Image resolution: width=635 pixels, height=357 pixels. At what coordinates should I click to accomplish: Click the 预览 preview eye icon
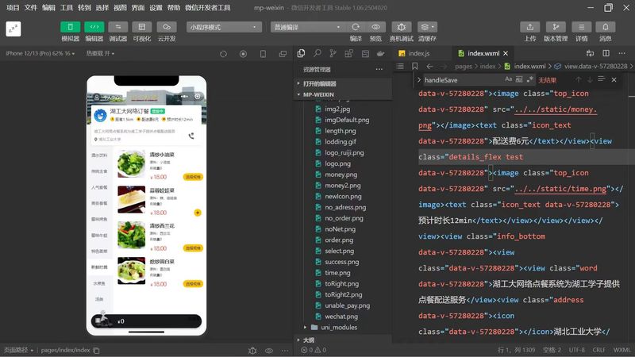pos(375,27)
